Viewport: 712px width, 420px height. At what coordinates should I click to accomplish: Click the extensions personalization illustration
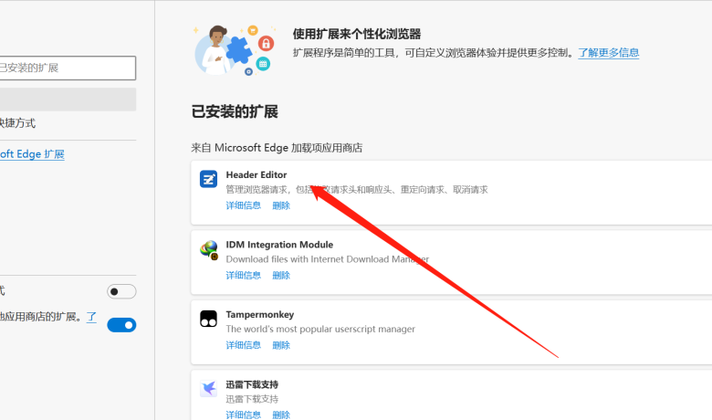235,50
